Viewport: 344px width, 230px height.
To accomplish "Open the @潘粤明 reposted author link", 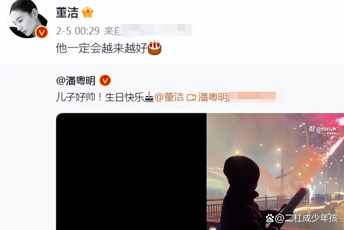I will (76, 80).
